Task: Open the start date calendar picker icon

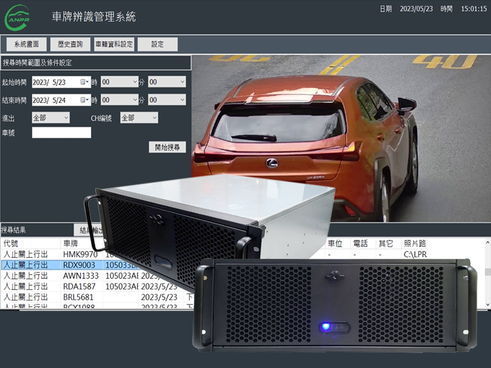Action: [84, 82]
